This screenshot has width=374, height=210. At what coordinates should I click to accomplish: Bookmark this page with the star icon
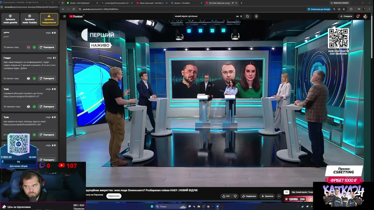click(344, 9)
